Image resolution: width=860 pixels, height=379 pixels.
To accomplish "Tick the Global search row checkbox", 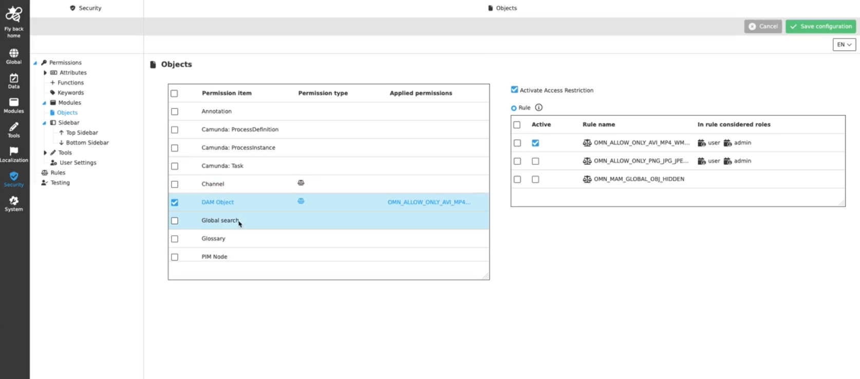I will coord(175,221).
